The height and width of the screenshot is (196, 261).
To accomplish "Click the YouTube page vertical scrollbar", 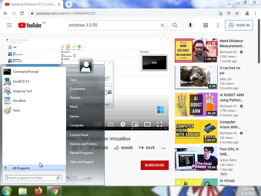I will [x=259, y=41].
